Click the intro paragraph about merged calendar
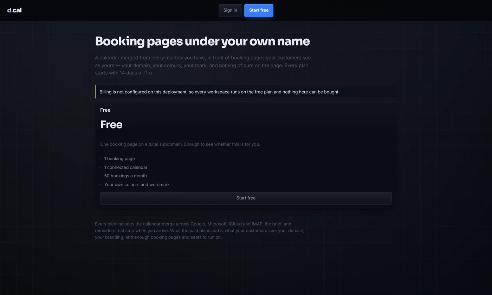Viewport: 492px width, 295px height. [203, 65]
